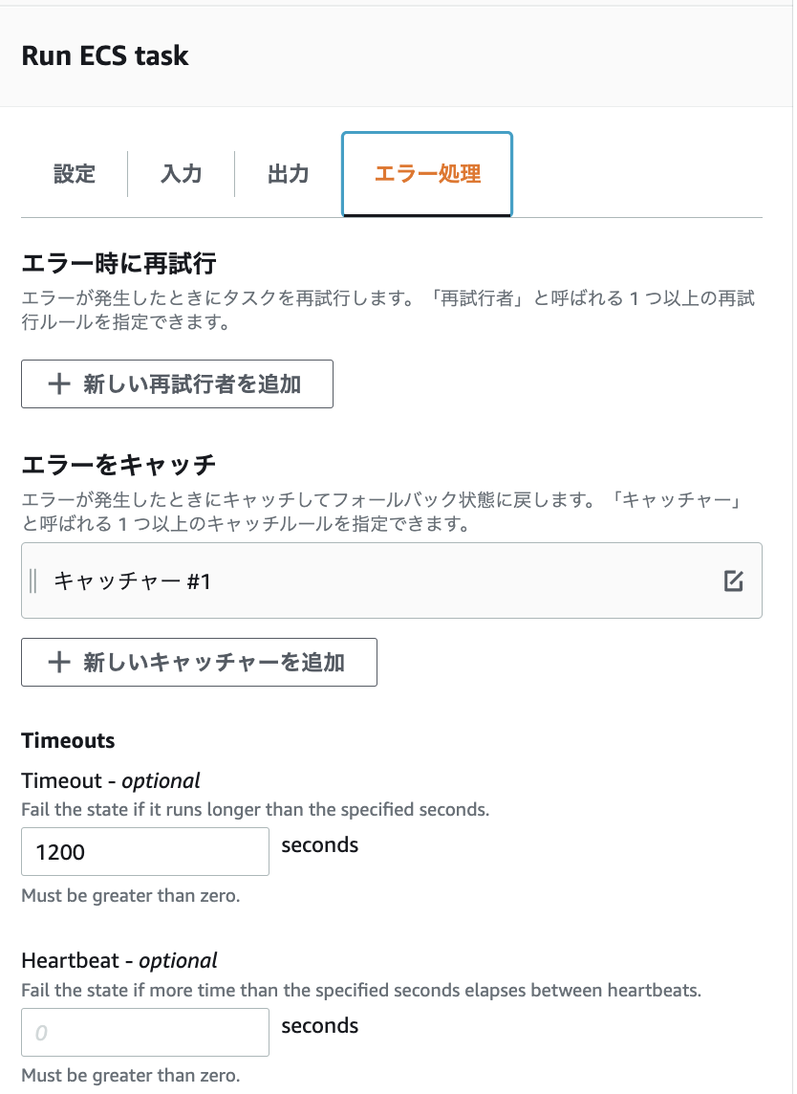The width and height of the screenshot is (797, 1094).
Task: Click the plus icon in 新しいキャッチャーを追加
Action: click(x=59, y=662)
